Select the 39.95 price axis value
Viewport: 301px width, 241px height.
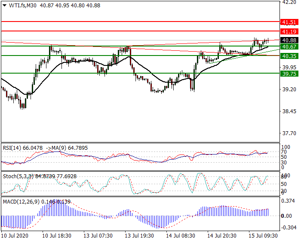(x=289, y=68)
